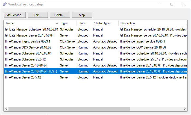Viewport: 191px width, 115px height.
Task: Sort by the Type column header
Action: tap(68, 23)
